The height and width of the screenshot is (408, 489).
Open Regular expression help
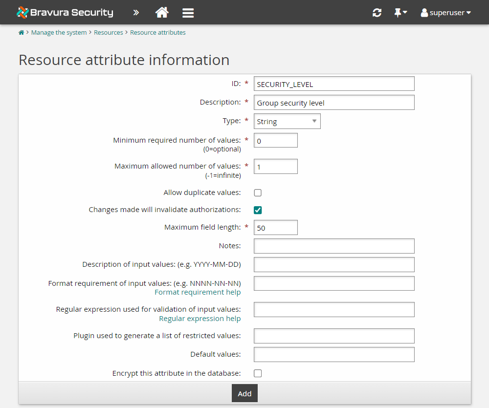tap(200, 318)
